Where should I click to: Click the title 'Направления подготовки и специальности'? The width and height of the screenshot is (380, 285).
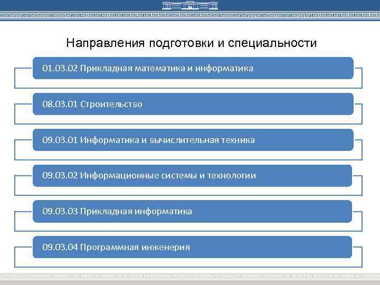pyautogui.click(x=192, y=43)
